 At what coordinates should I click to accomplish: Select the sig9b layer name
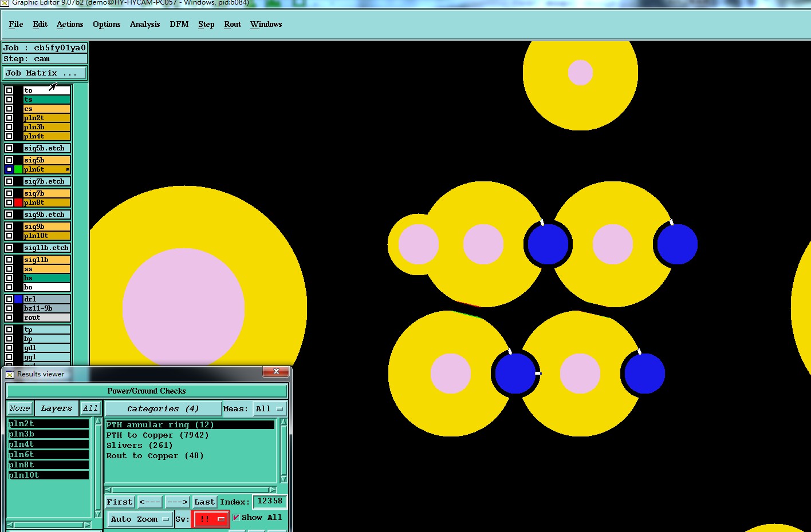47,227
